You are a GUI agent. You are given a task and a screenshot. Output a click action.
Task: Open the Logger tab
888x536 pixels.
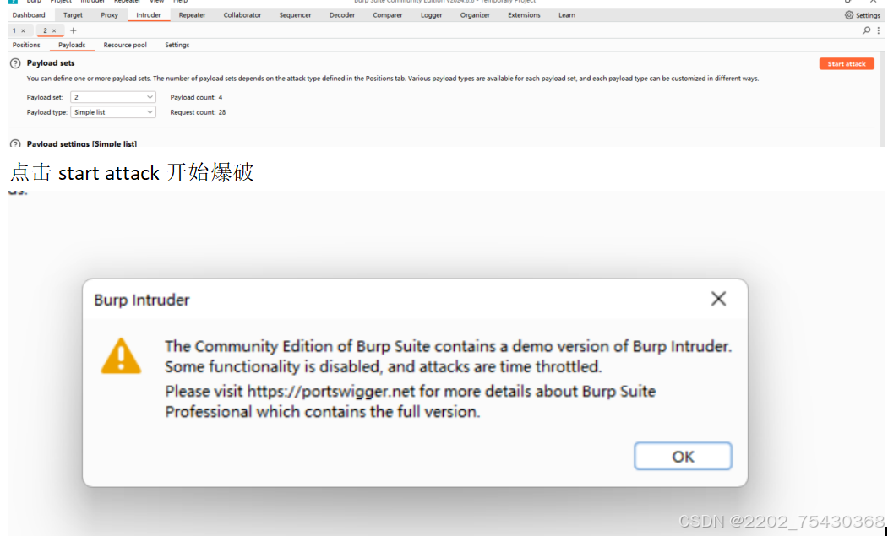tap(431, 15)
